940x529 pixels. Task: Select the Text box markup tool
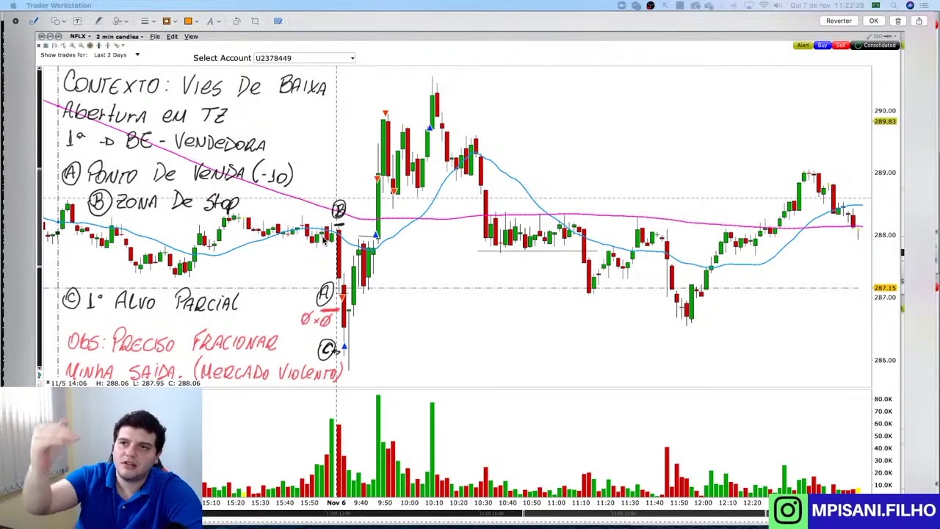click(x=77, y=21)
